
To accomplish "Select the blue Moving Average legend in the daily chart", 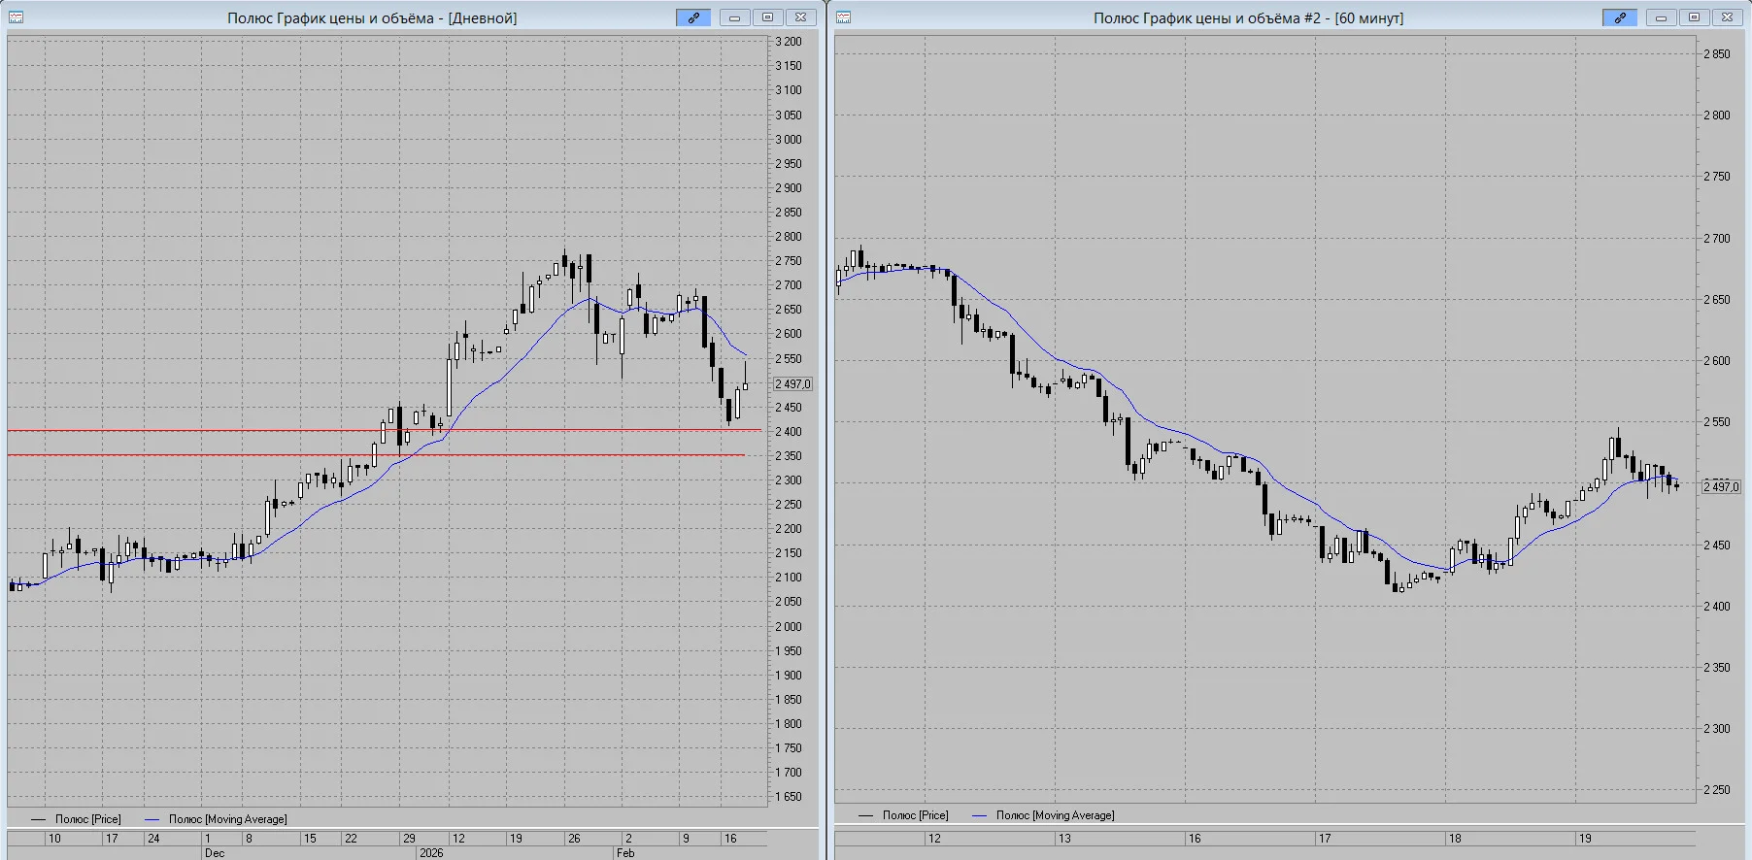I will tap(216, 819).
